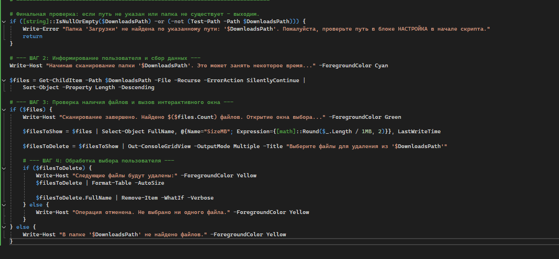559x259 pixels.
Task: Fold the $files Get-ChildItem statement
Action: click(4, 80)
